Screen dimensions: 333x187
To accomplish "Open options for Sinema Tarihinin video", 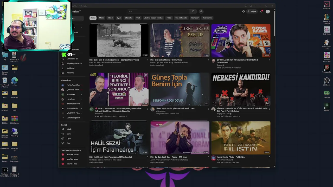I will coord(269,109).
